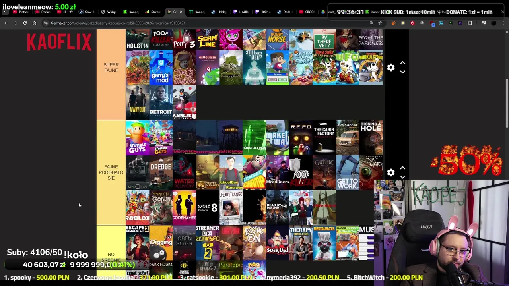Open settings gear for FAJNE PODOBAŁO SIĘ tier
This screenshot has width=509, height=286.
[x=391, y=172]
